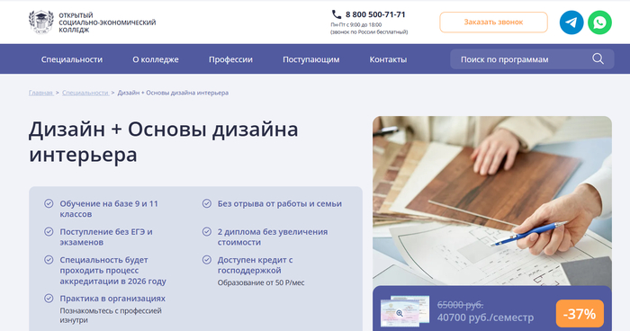Select the text Образование от 50 Р/мес

click(x=261, y=282)
